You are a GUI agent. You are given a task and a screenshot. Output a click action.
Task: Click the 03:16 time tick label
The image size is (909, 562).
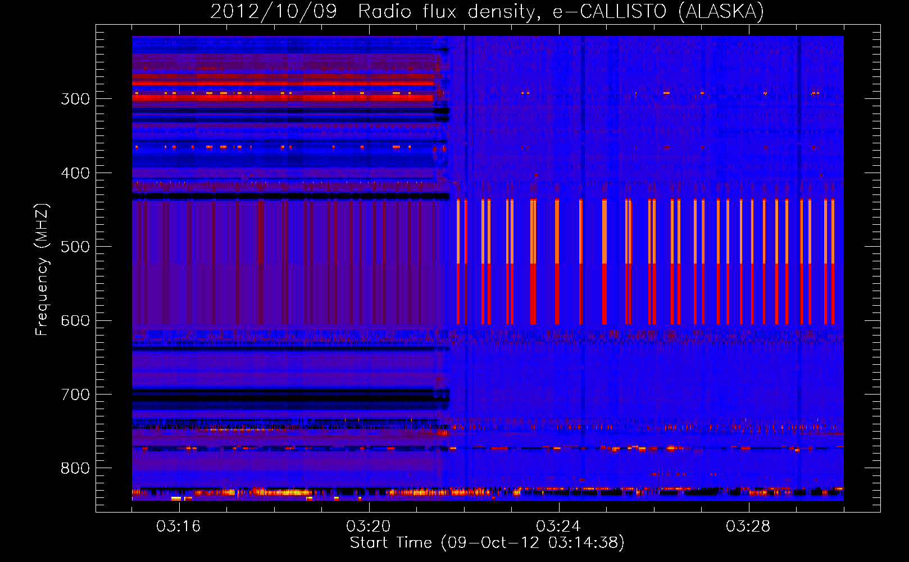179,527
